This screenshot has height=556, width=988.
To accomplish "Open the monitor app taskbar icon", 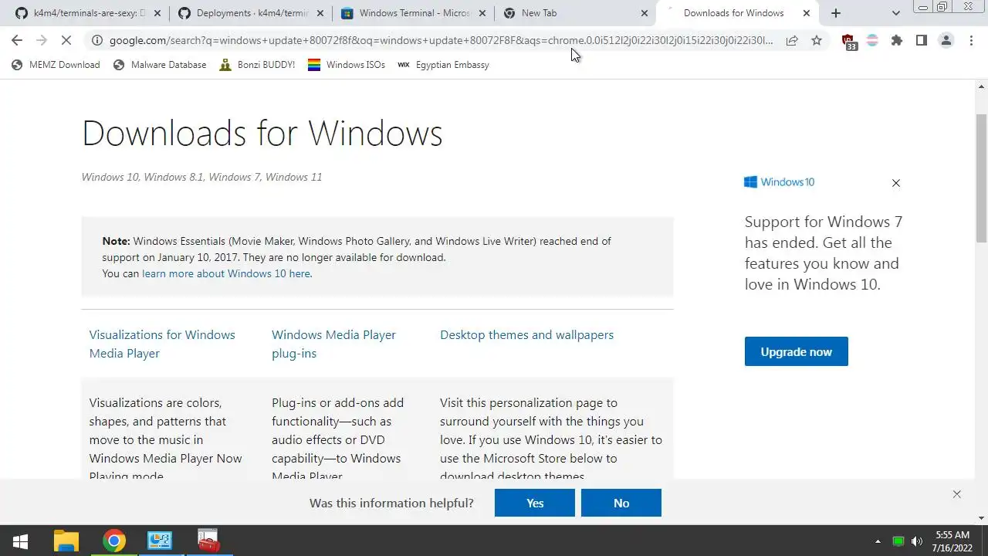I will (160, 541).
